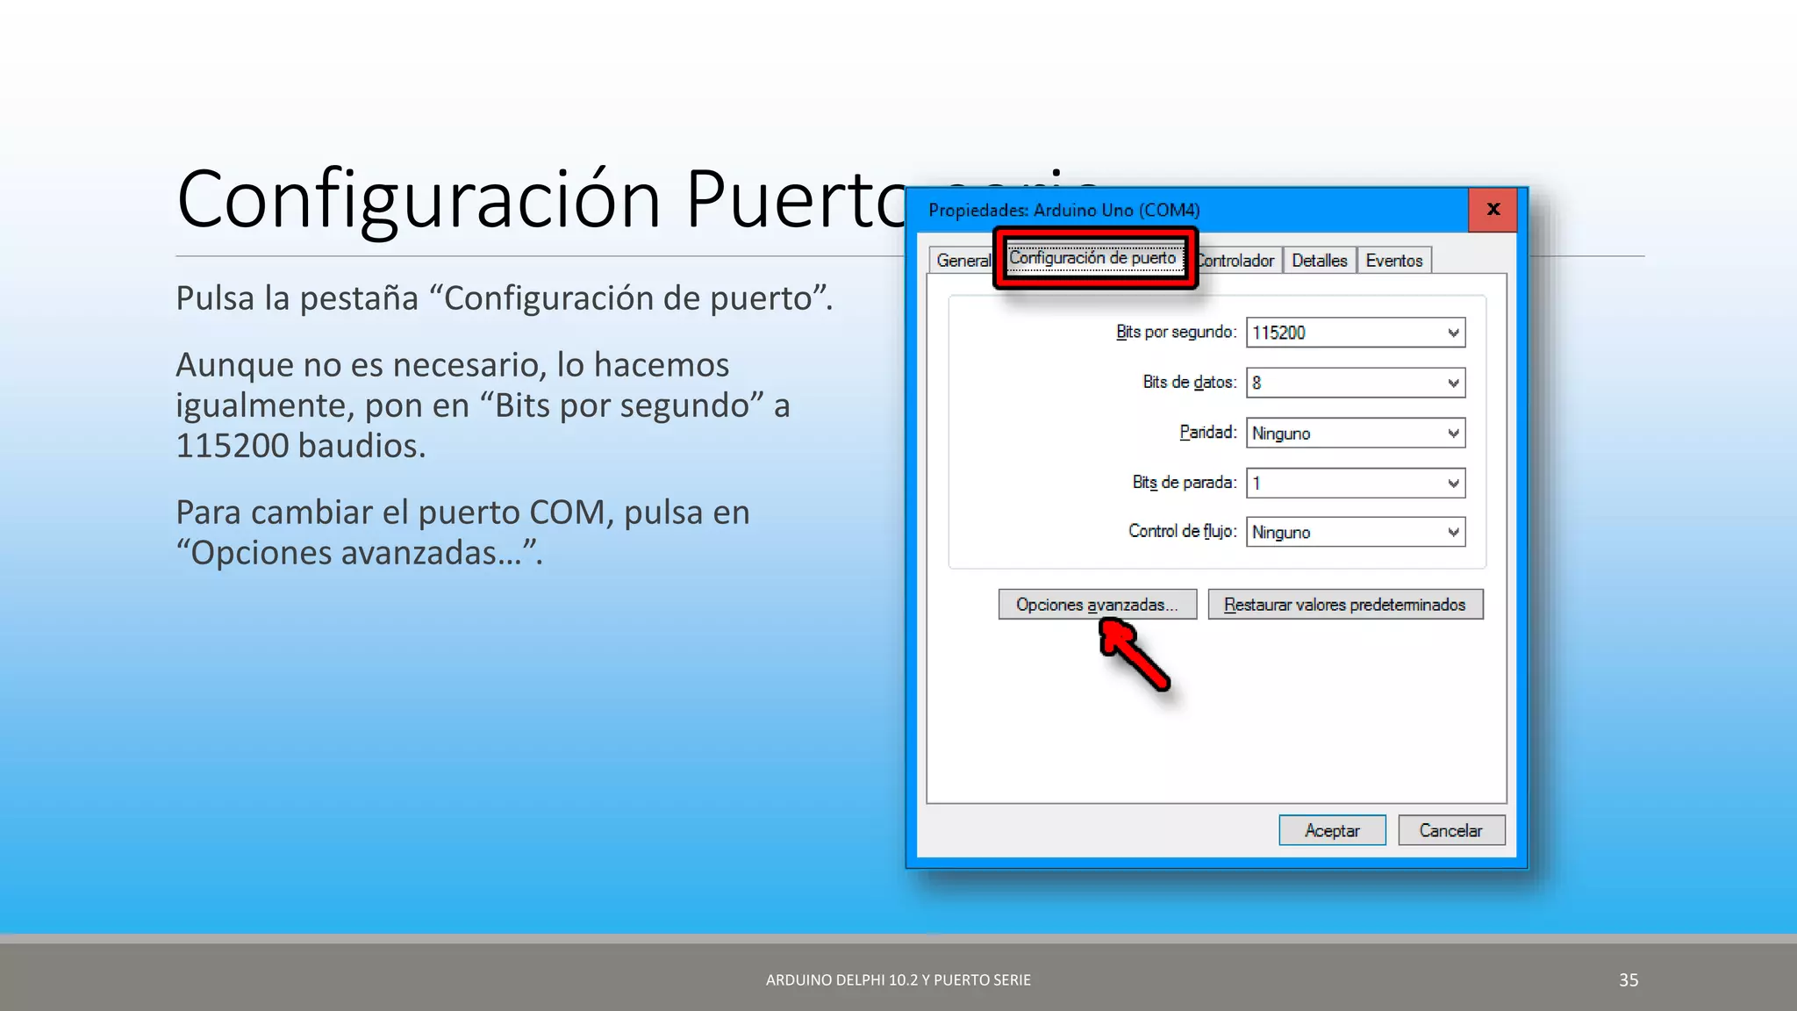1797x1011 pixels.
Task: Click the Bits por segundo label
Action: [1176, 332]
